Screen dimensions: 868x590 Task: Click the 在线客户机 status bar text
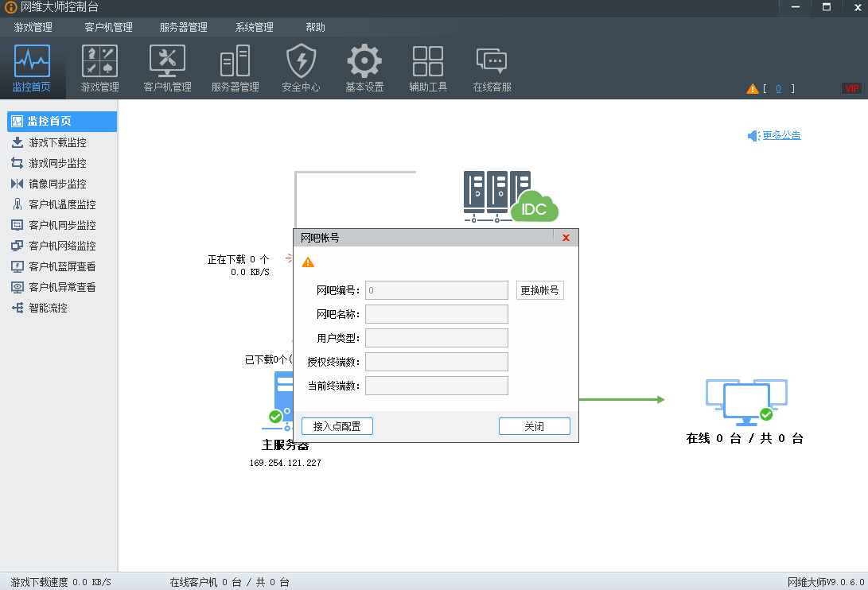229,582
